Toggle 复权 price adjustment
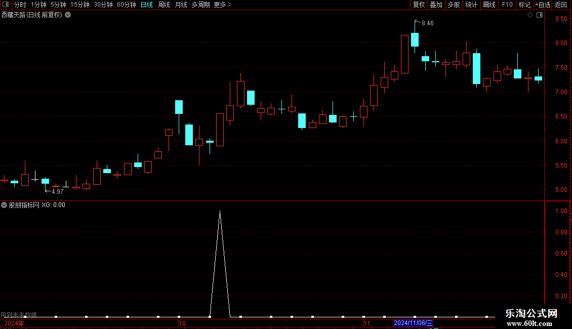 419,5
